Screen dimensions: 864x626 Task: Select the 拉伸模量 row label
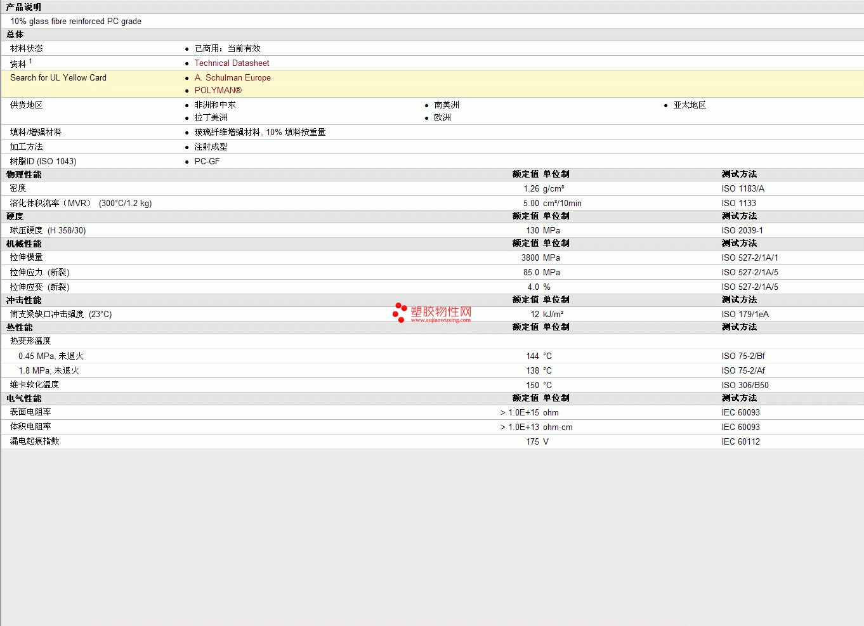pos(27,258)
